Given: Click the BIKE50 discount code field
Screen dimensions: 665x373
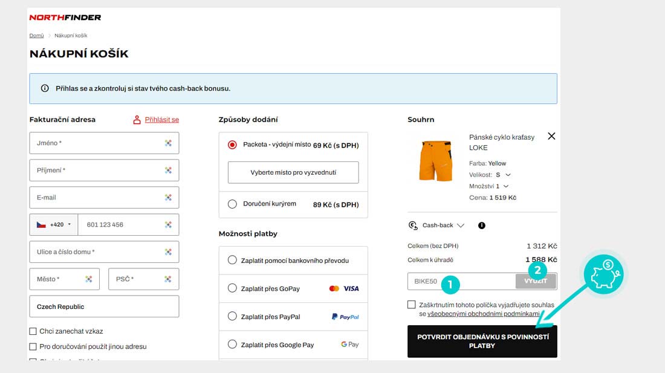Looking at the screenshot, I should [x=459, y=281].
